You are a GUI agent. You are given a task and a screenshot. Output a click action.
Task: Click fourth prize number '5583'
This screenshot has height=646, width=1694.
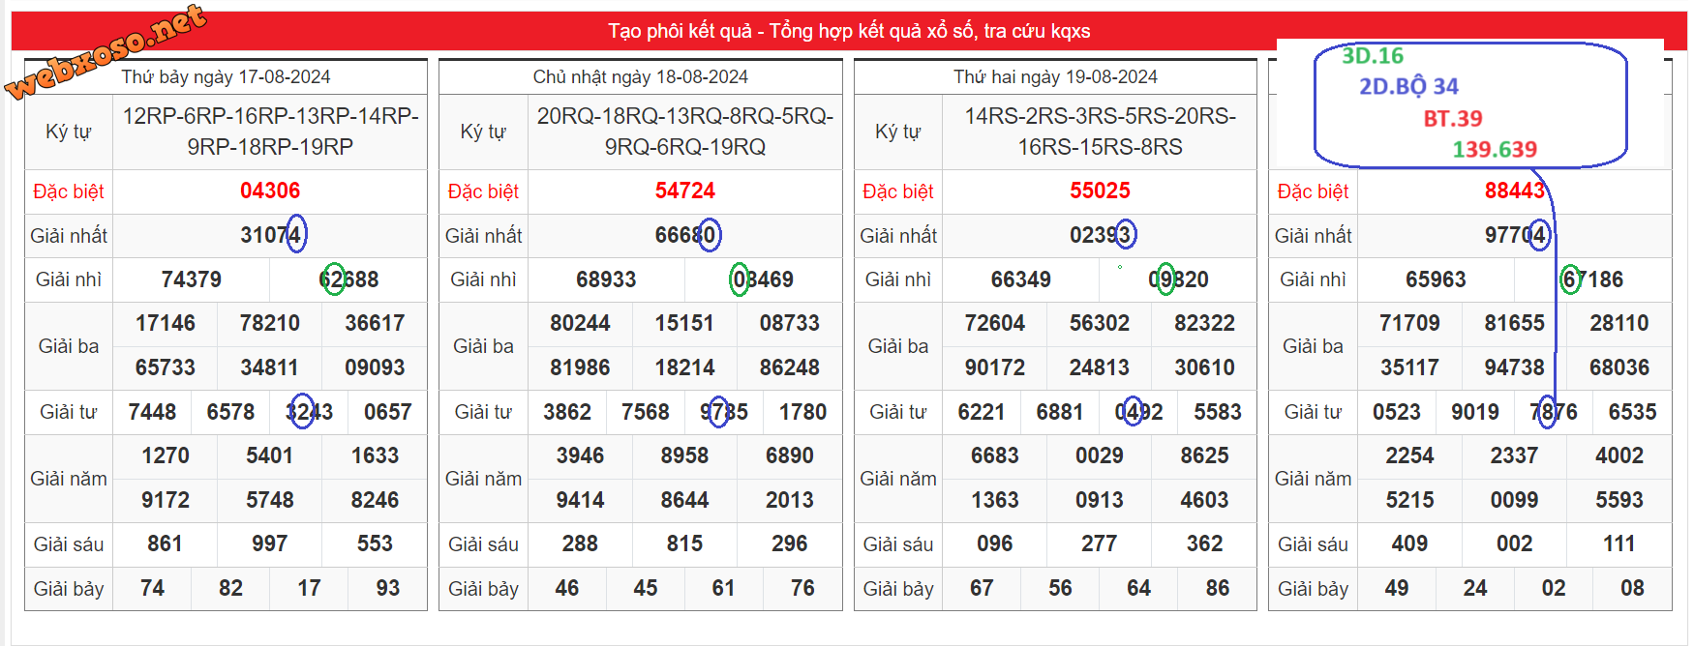click(x=1218, y=412)
